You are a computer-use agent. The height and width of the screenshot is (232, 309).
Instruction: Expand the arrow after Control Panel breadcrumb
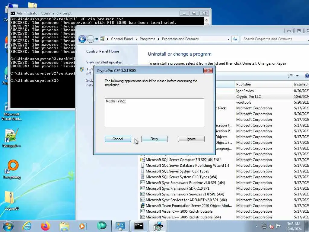[136, 39]
